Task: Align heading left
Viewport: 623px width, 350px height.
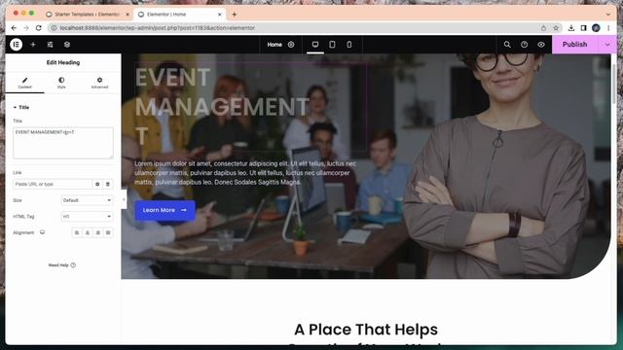Action: tap(77, 232)
